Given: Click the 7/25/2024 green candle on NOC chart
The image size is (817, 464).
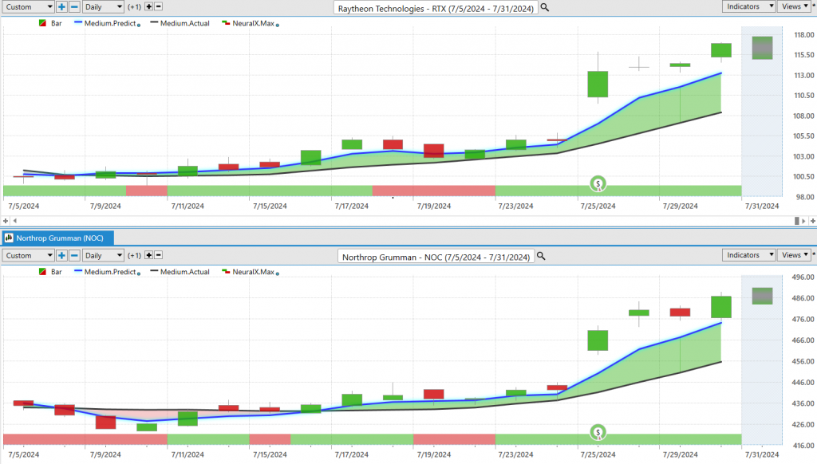Looking at the screenshot, I should point(598,340).
